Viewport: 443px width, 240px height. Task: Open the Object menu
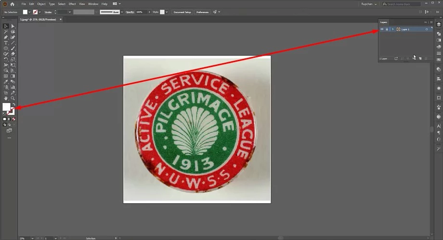pyautogui.click(x=41, y=4)
